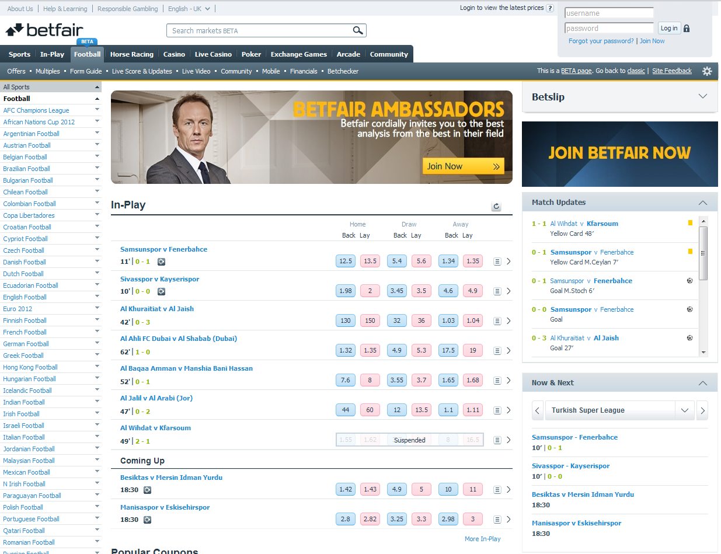The width and height of the screenshot is (721, 554).
Task: Expand the Betslip panel chevron
Action: pyautogui.click(x=703, y=96)
